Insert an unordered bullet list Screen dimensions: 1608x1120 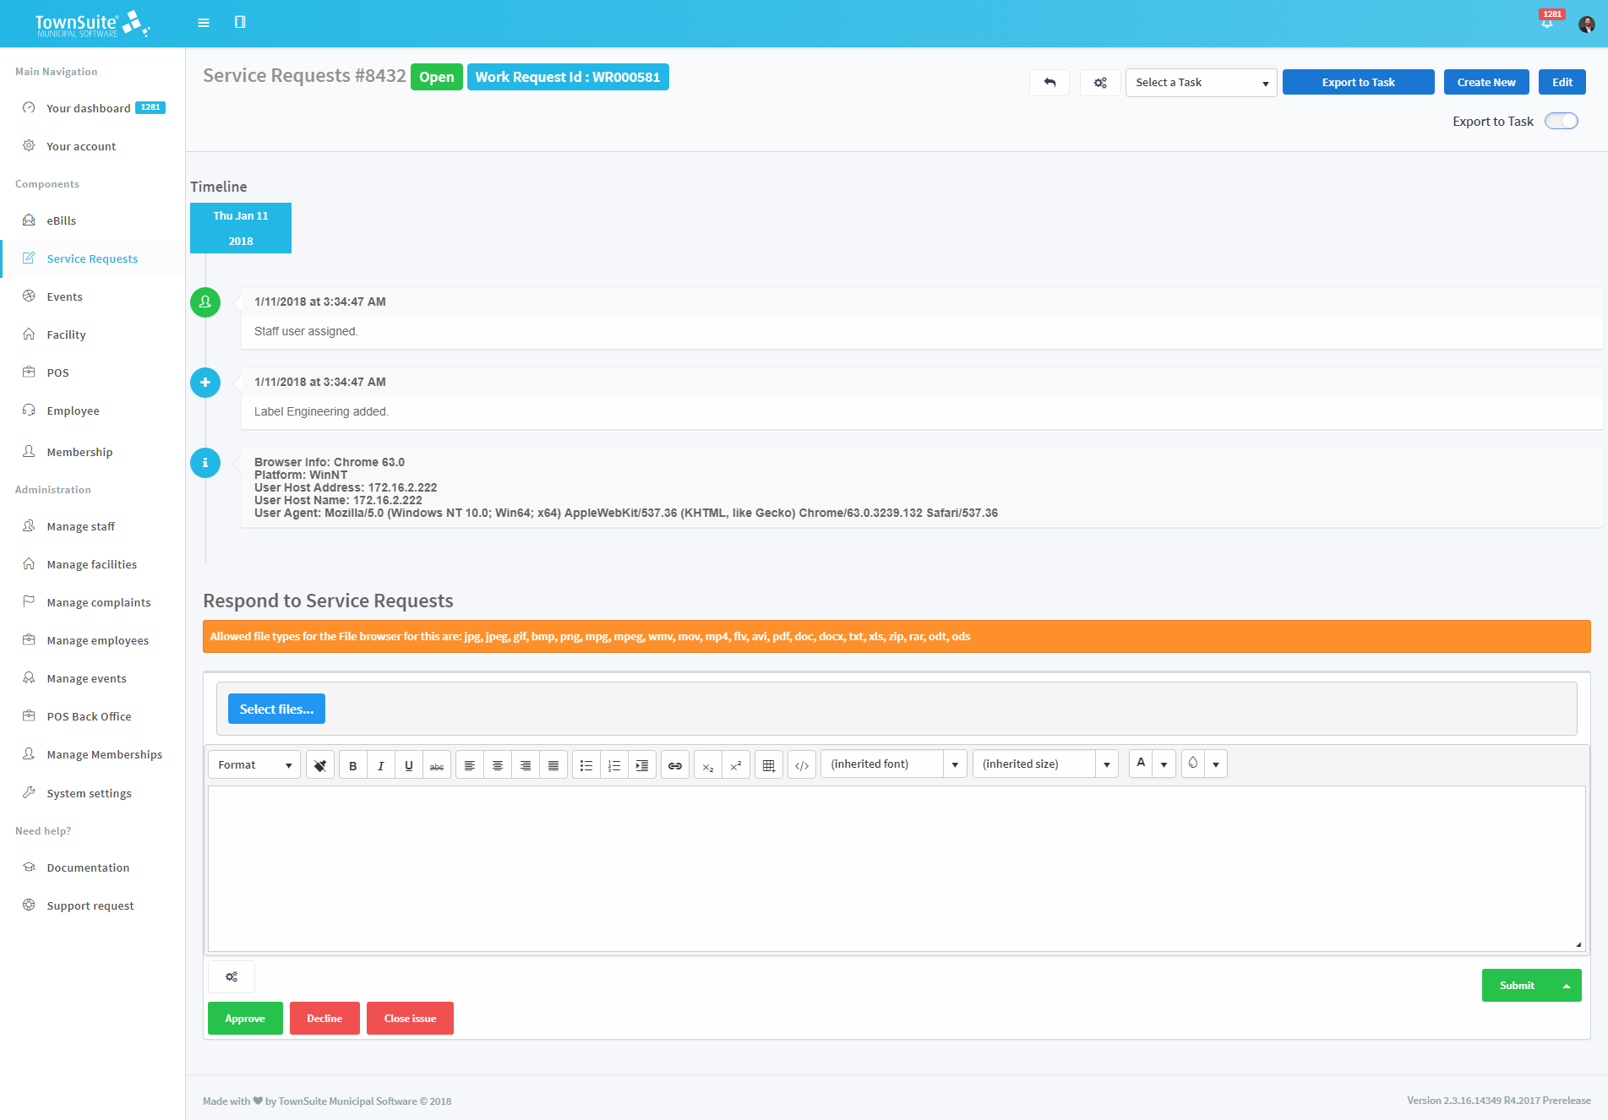coord(586,765)
